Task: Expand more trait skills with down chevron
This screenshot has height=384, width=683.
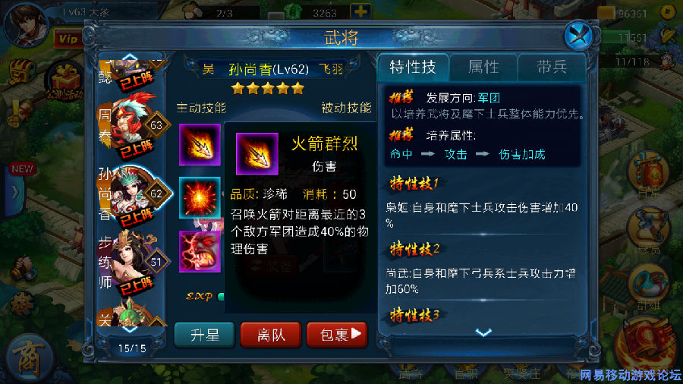Action: 483,333
